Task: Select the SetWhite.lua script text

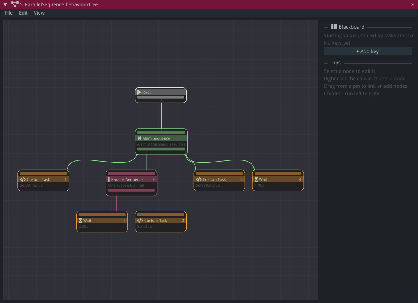Action: (x=31, y=185)
